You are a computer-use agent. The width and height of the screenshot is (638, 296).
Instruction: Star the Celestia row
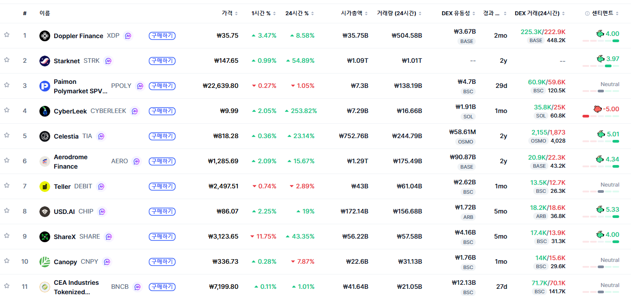click(x=7, y=135)
